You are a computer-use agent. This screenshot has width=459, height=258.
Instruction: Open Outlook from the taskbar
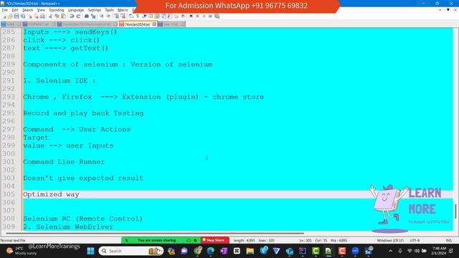click(x=289, y=251)
